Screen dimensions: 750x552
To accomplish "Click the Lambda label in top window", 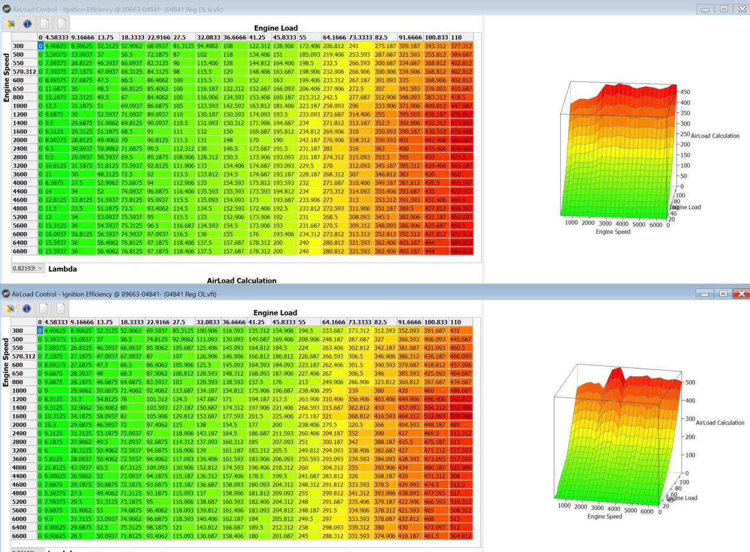I will [x=63, y=269].
